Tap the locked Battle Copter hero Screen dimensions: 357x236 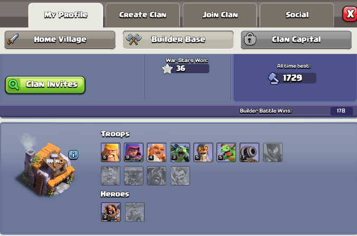(x=135, y=212)
